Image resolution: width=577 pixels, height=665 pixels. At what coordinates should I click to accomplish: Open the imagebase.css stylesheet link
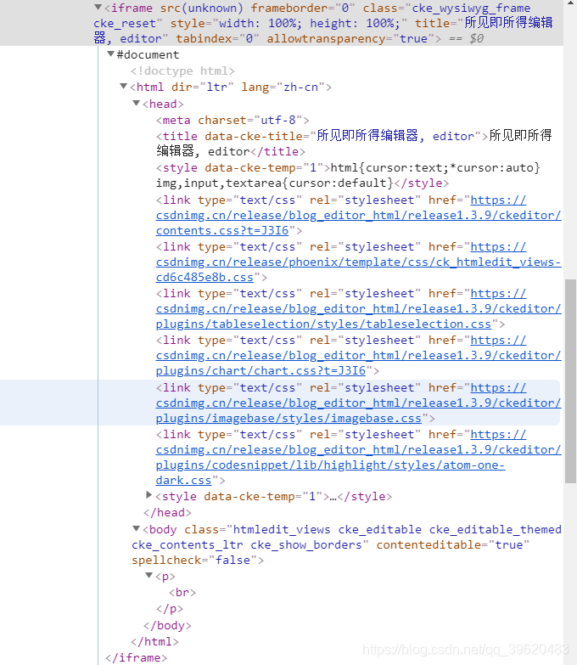[x=358, y=403]
